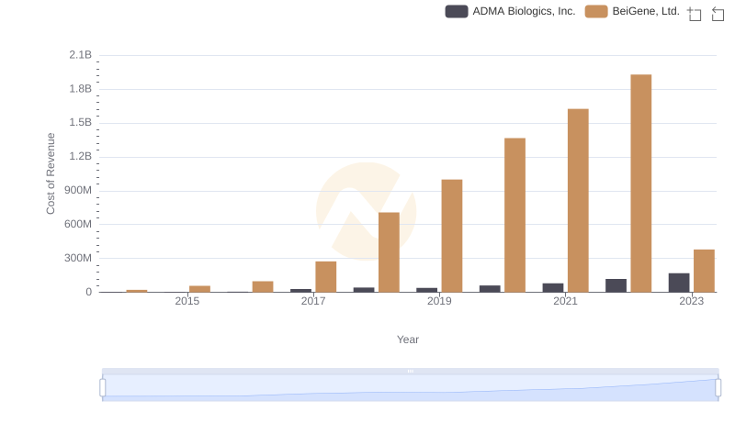Click the zoom reset icon
Viewport: 735px width, 423px height.
pos(718,14)
